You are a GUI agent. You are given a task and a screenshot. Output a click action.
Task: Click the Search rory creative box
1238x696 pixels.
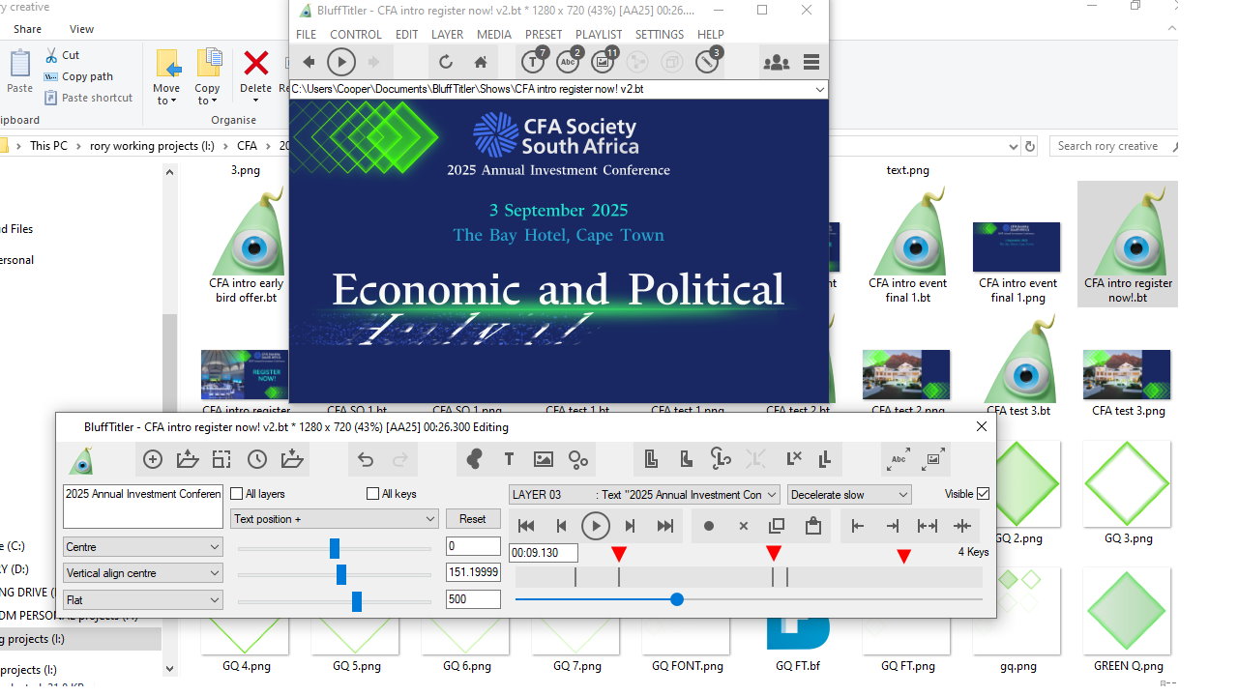click(1112, 146)
